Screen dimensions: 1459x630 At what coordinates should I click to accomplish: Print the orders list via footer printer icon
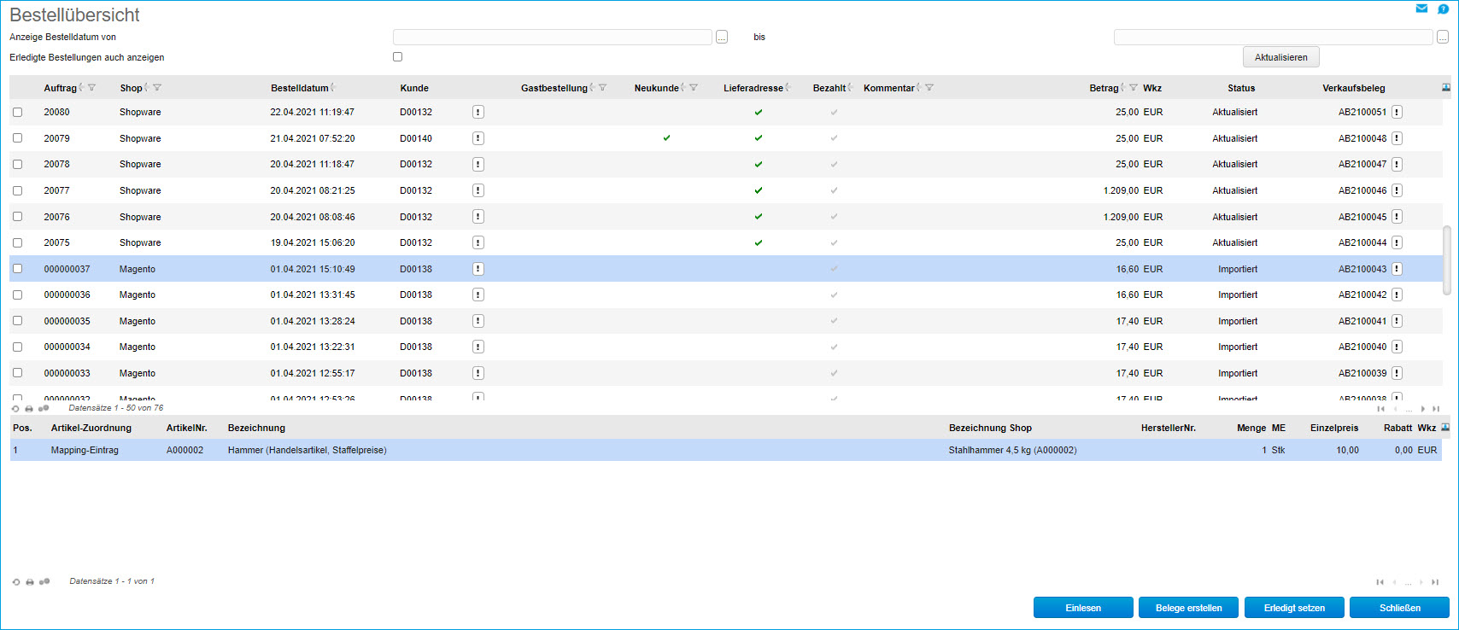coord(29,409)
